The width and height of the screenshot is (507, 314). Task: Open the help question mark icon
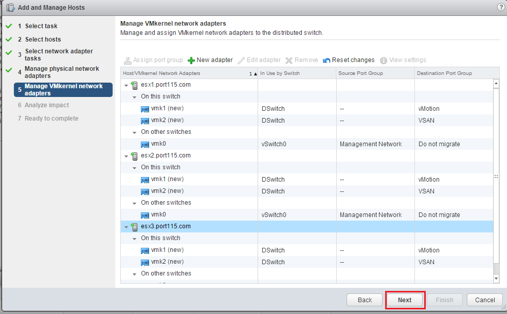coord(501,7)
